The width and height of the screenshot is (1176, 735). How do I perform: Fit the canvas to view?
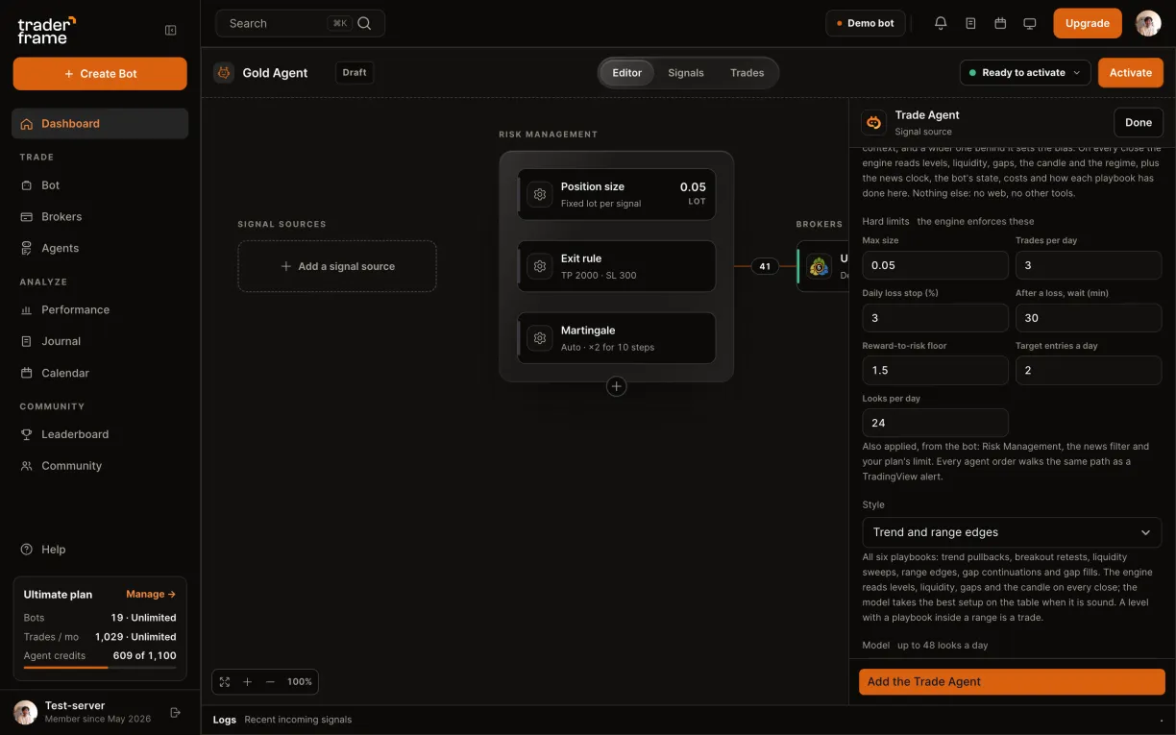pyautogui.click(x=225, y=681)
